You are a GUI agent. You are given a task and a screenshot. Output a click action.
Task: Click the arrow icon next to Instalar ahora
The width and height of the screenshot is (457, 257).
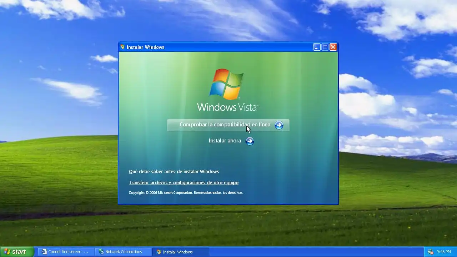(250, 141)
